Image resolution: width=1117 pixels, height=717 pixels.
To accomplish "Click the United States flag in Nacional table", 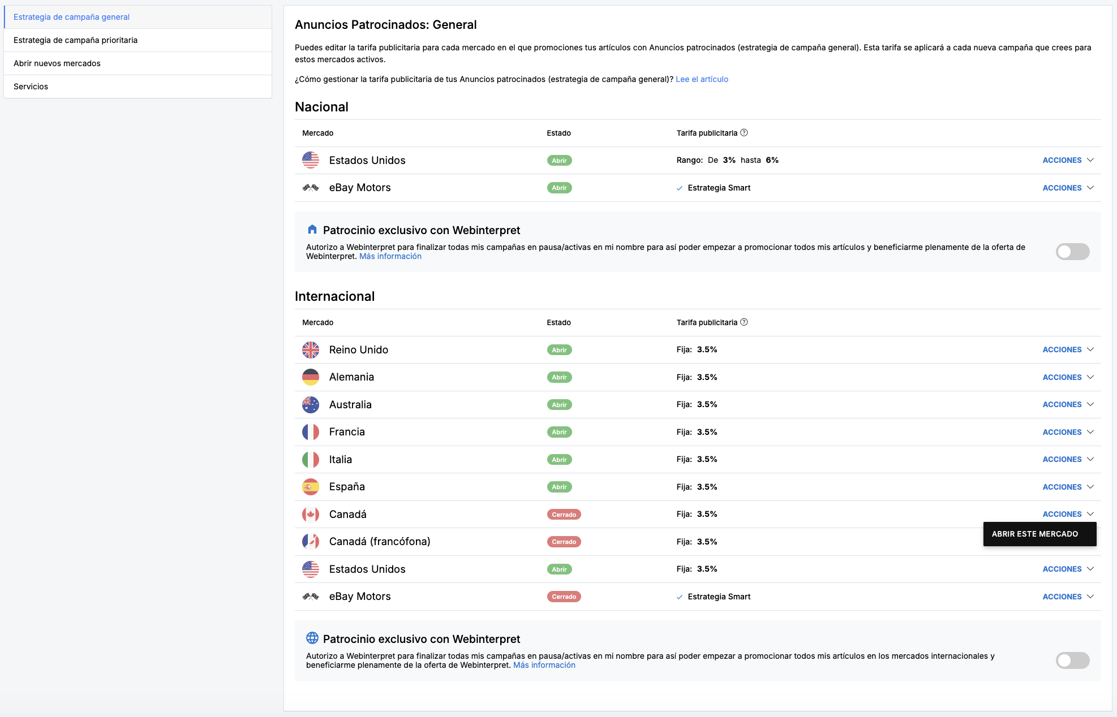I will (x=311, y=160).
